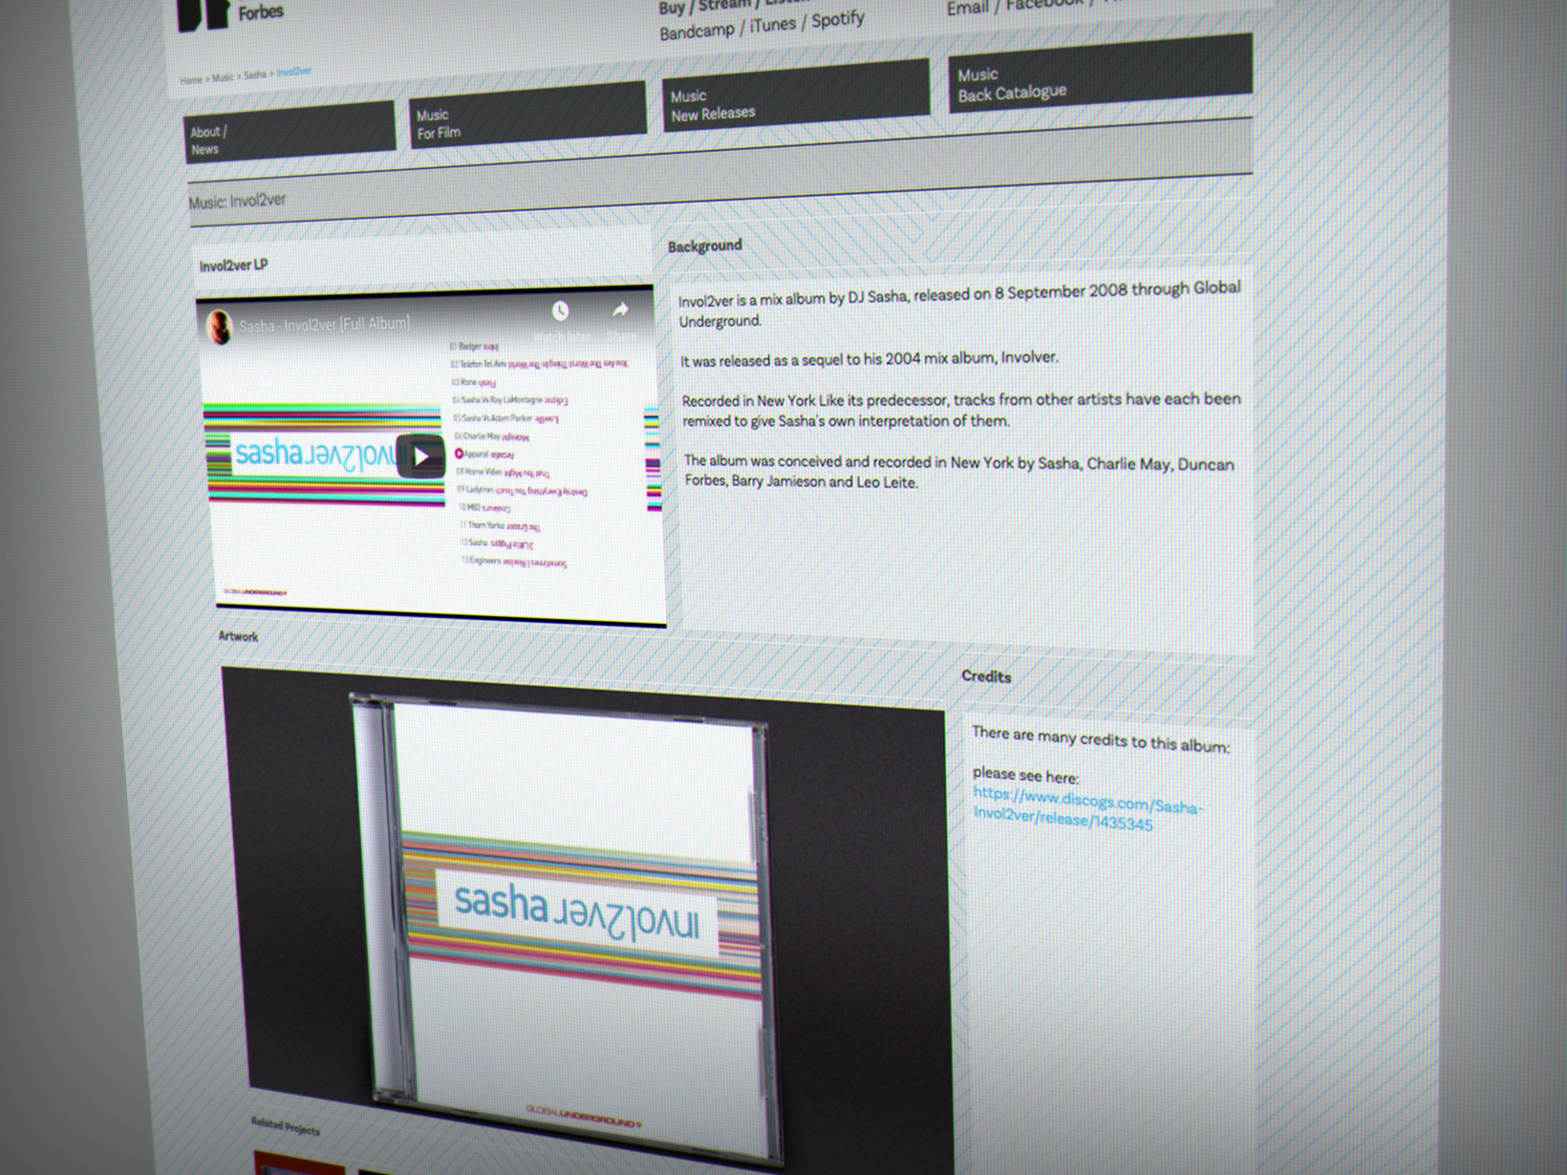The height and width of the screenshot is (1175, 1567).
Task: Go to Sasha in the breadcrumb
Action: point(254,75)
